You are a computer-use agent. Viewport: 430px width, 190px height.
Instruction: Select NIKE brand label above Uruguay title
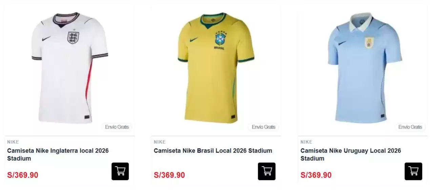pyautogui.click(x=306, y=142)
